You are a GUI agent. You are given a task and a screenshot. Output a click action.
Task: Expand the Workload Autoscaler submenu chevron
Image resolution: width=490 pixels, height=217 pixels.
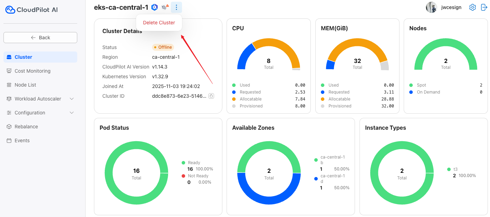point(72,99)
